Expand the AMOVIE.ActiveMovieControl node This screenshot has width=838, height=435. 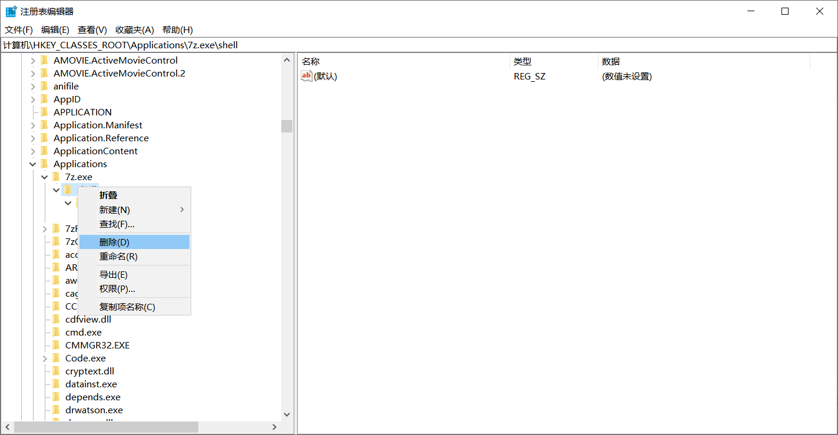click(33, 60)
